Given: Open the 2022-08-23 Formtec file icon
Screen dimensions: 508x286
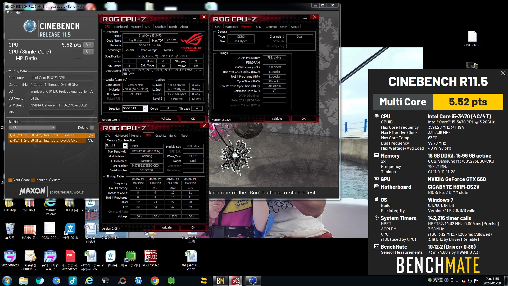Looking at the screenshot, I should pos(10,258).
